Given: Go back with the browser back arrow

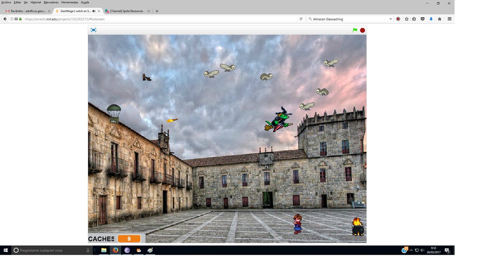Looking at the screenshot, I should (5, 19).
